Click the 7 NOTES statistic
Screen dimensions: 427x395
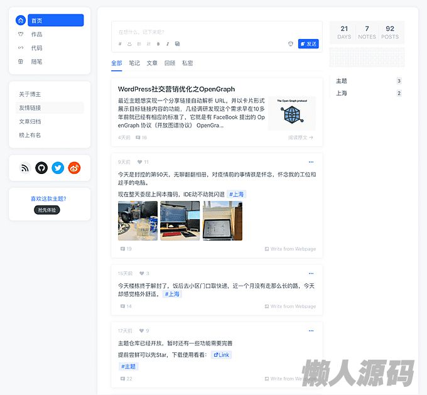(x=367, y=33)
